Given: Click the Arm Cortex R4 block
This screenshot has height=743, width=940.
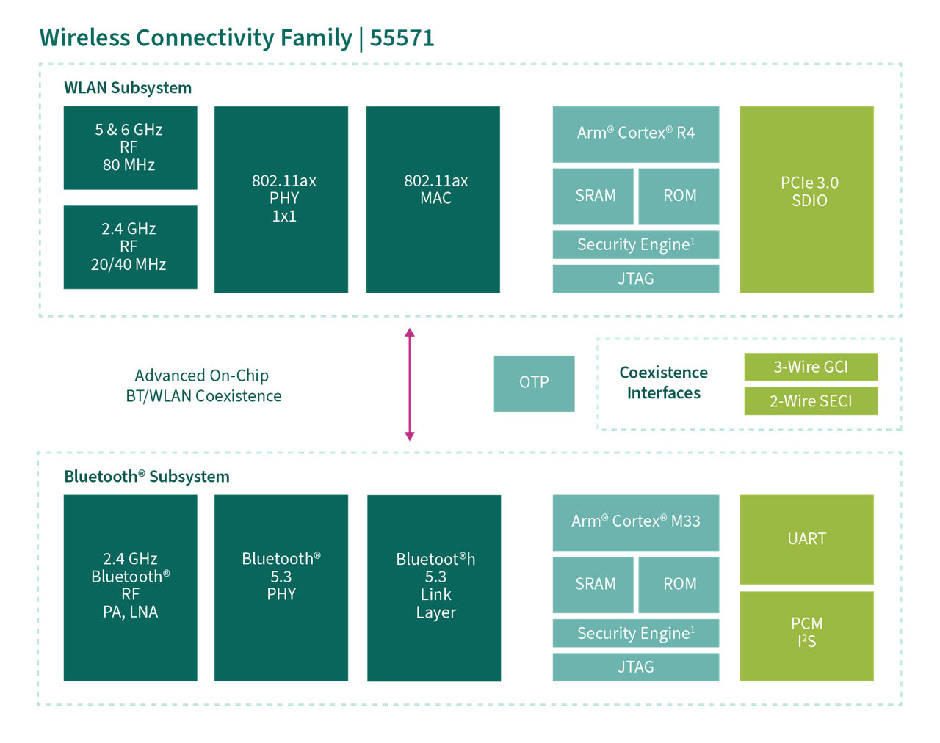Looking at the screenshot, I should pos(636,134).
